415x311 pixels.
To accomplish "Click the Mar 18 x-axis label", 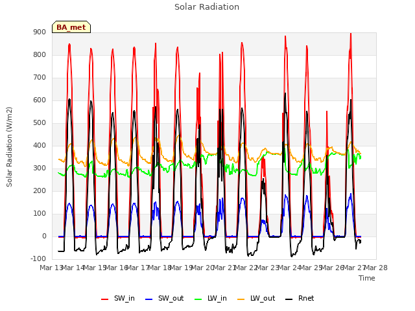I will tap(160, 268).
